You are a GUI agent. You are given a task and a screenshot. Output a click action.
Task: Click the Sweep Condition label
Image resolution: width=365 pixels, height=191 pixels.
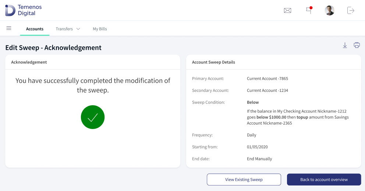pos(208,103)
